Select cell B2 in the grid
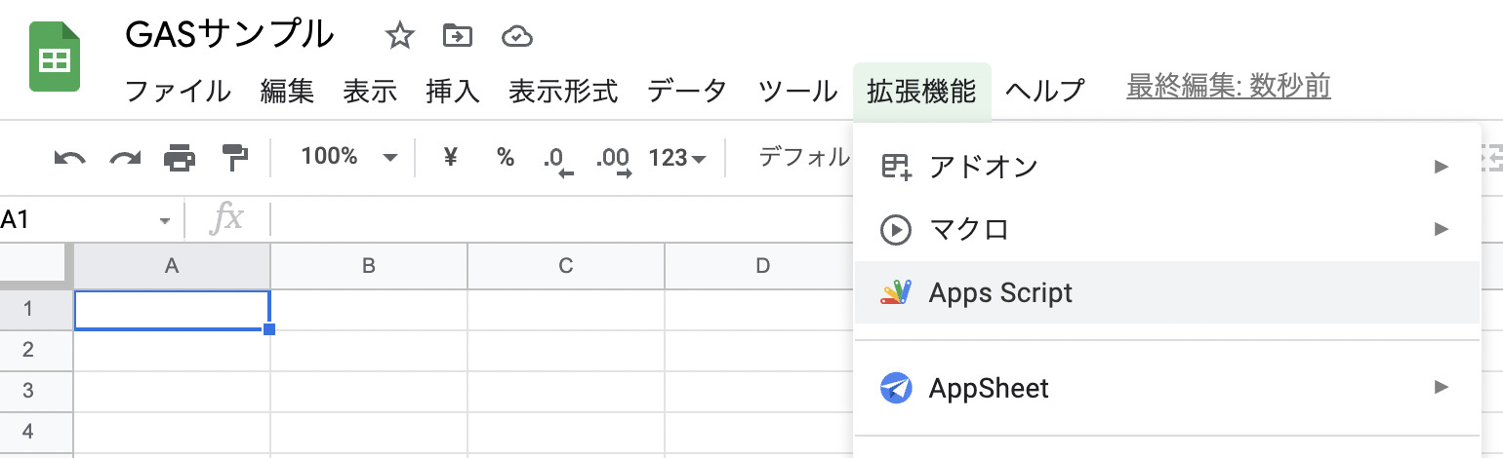 (x=368, y=350)
